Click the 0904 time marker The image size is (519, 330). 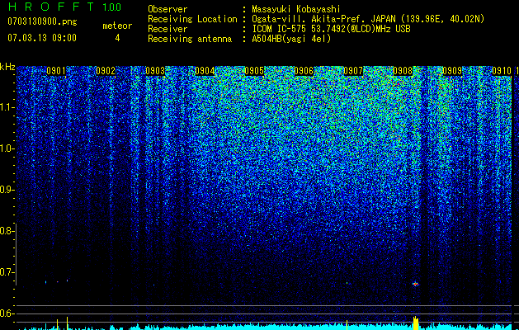(x=205, y=71)
